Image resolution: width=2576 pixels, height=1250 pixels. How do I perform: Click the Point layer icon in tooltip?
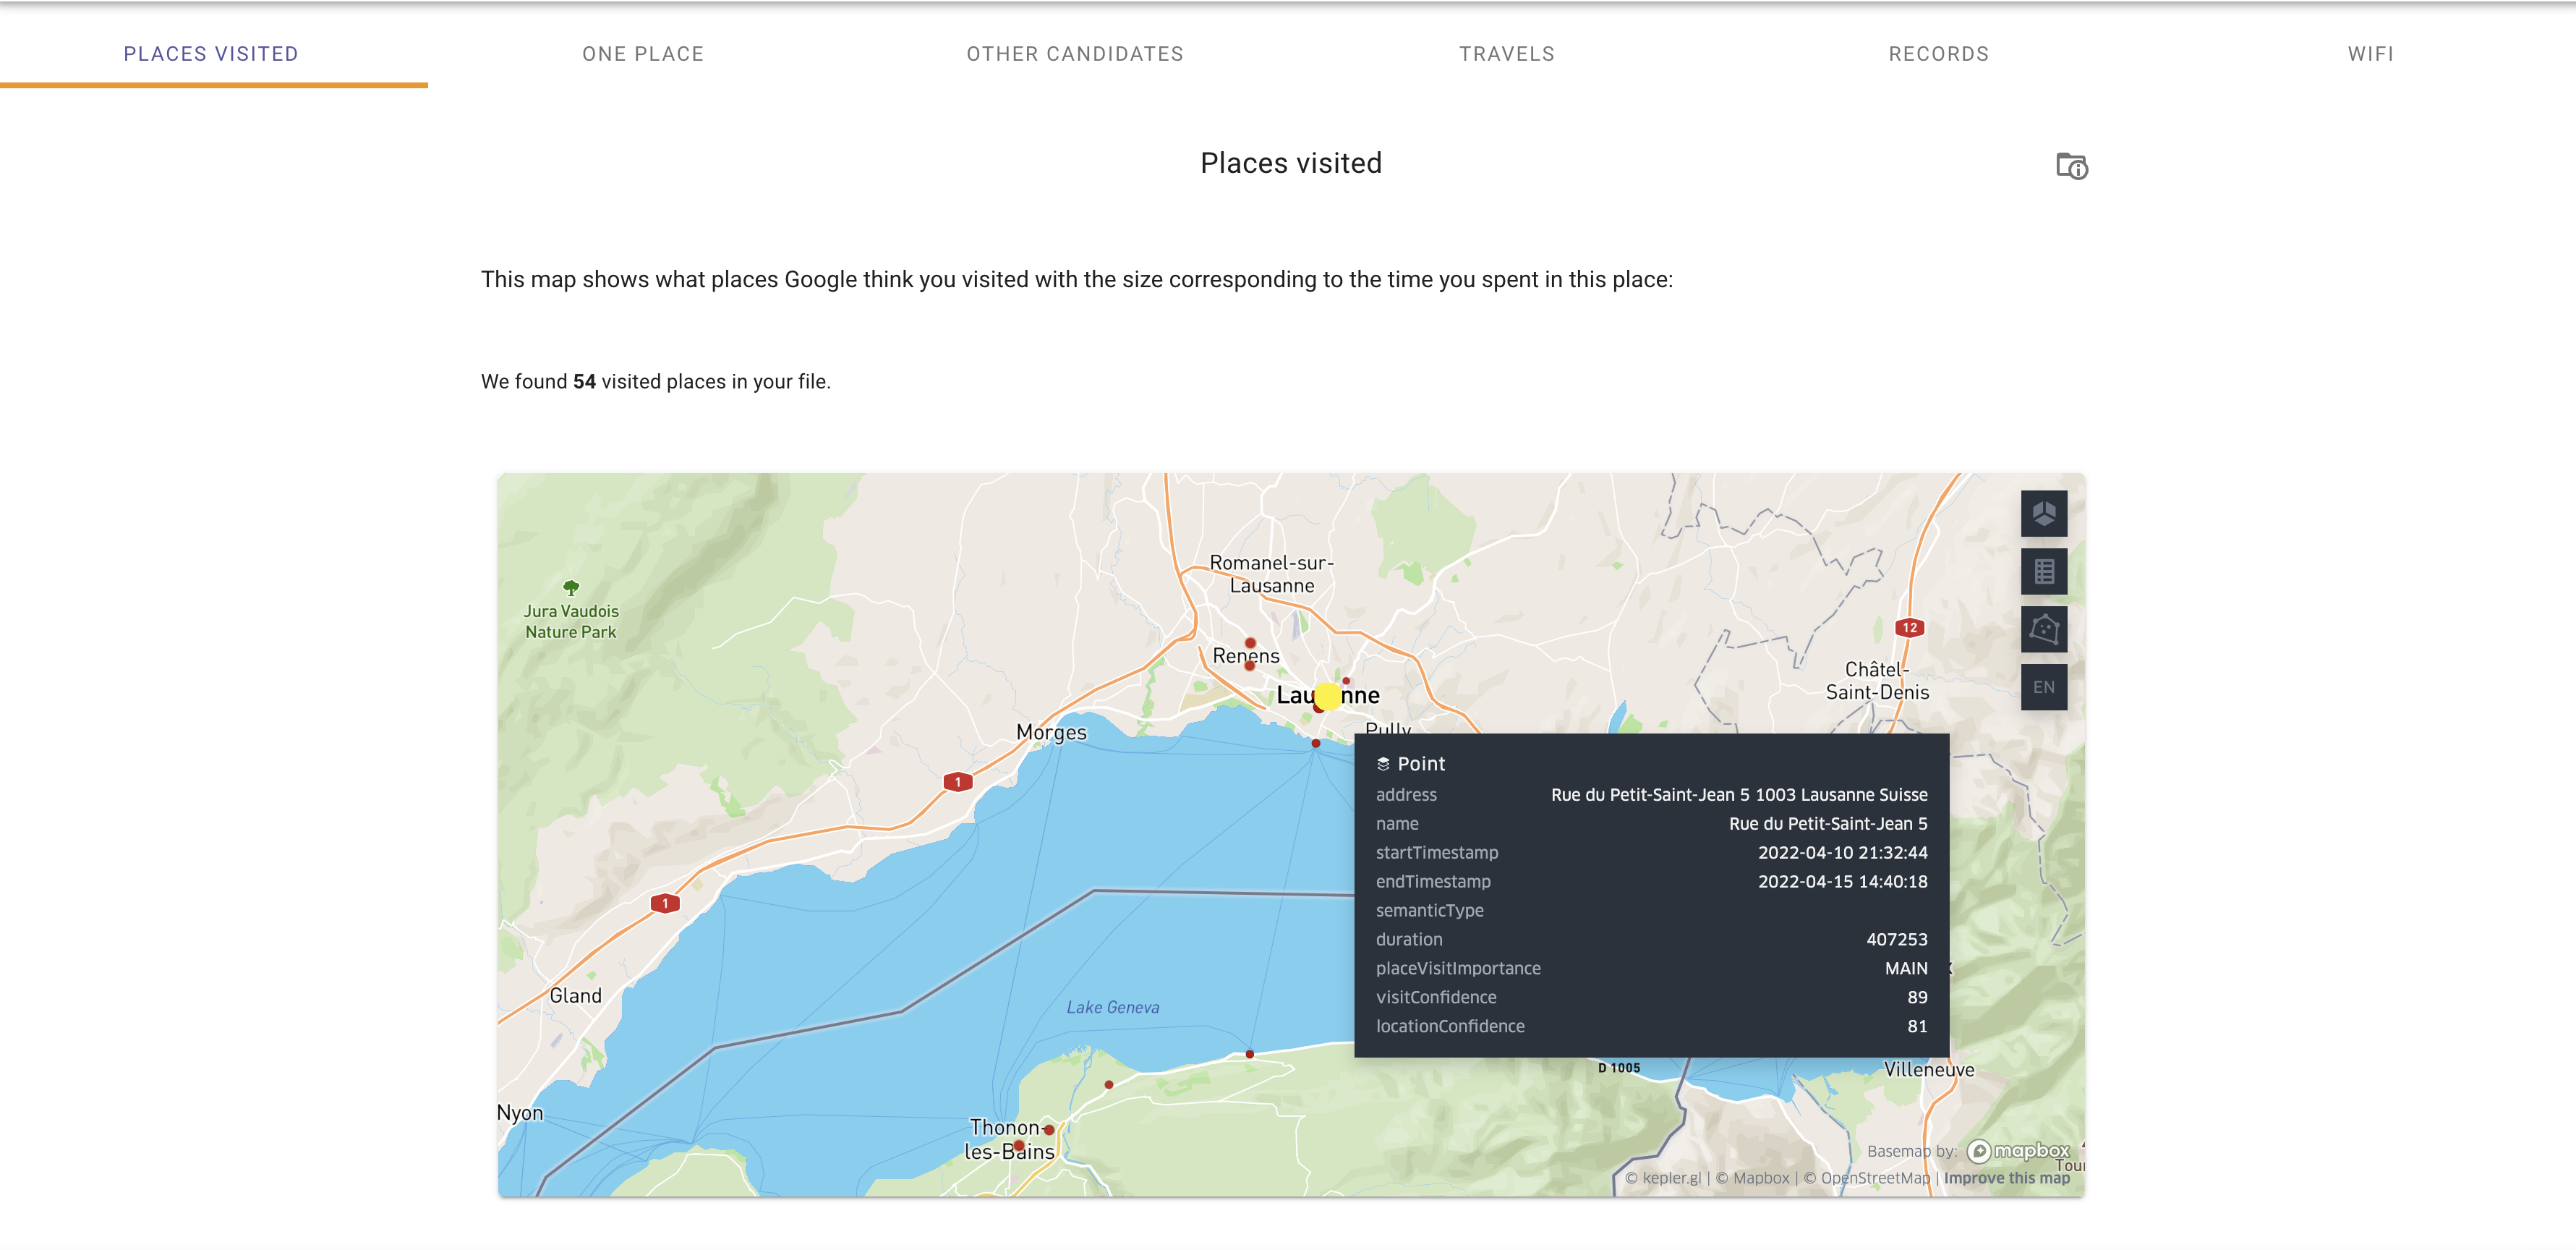coord(1383,764)
